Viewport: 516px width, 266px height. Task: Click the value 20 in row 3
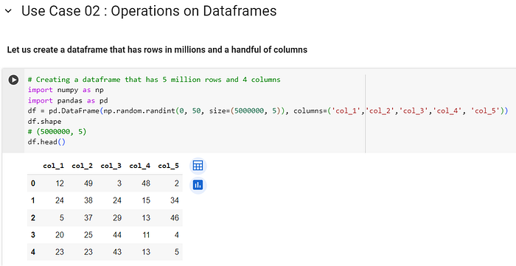point(60,235)
